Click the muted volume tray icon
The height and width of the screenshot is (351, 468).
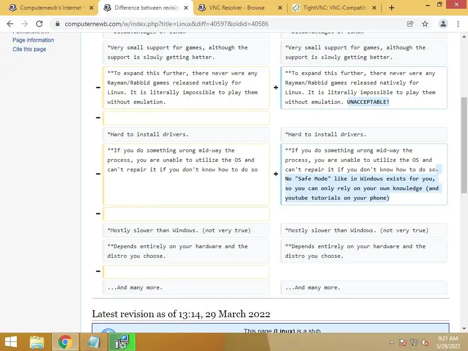(x=425, y=342)
